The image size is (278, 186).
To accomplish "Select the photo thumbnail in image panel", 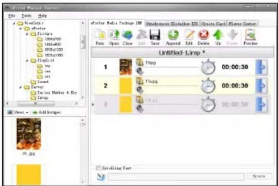I will pos(29,134).
